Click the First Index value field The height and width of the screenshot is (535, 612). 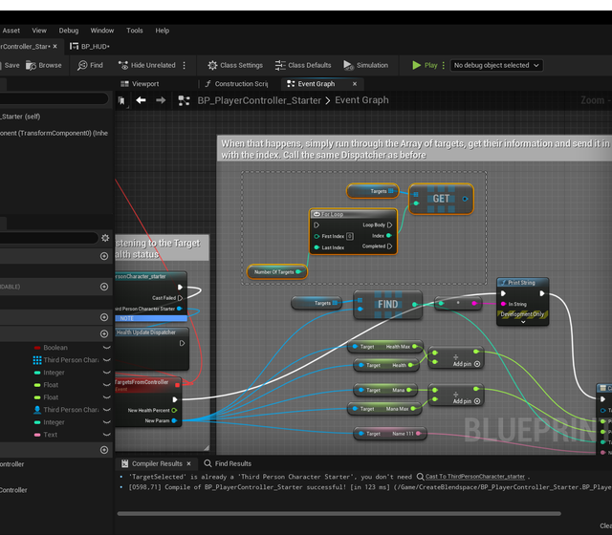click(350, 236)
